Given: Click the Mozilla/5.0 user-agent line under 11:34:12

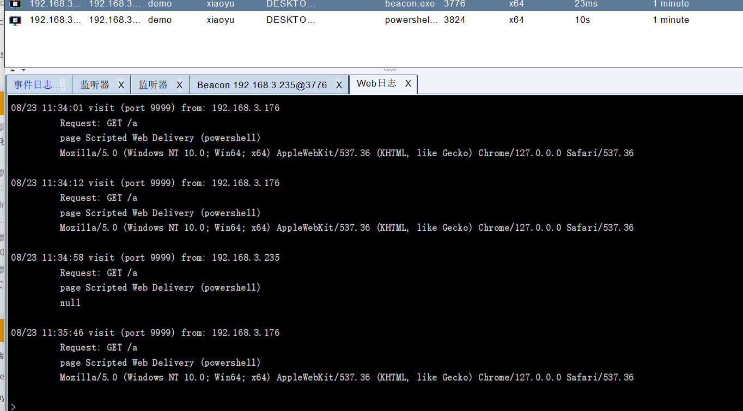Looking at the screenshot, I should (347, 228).
